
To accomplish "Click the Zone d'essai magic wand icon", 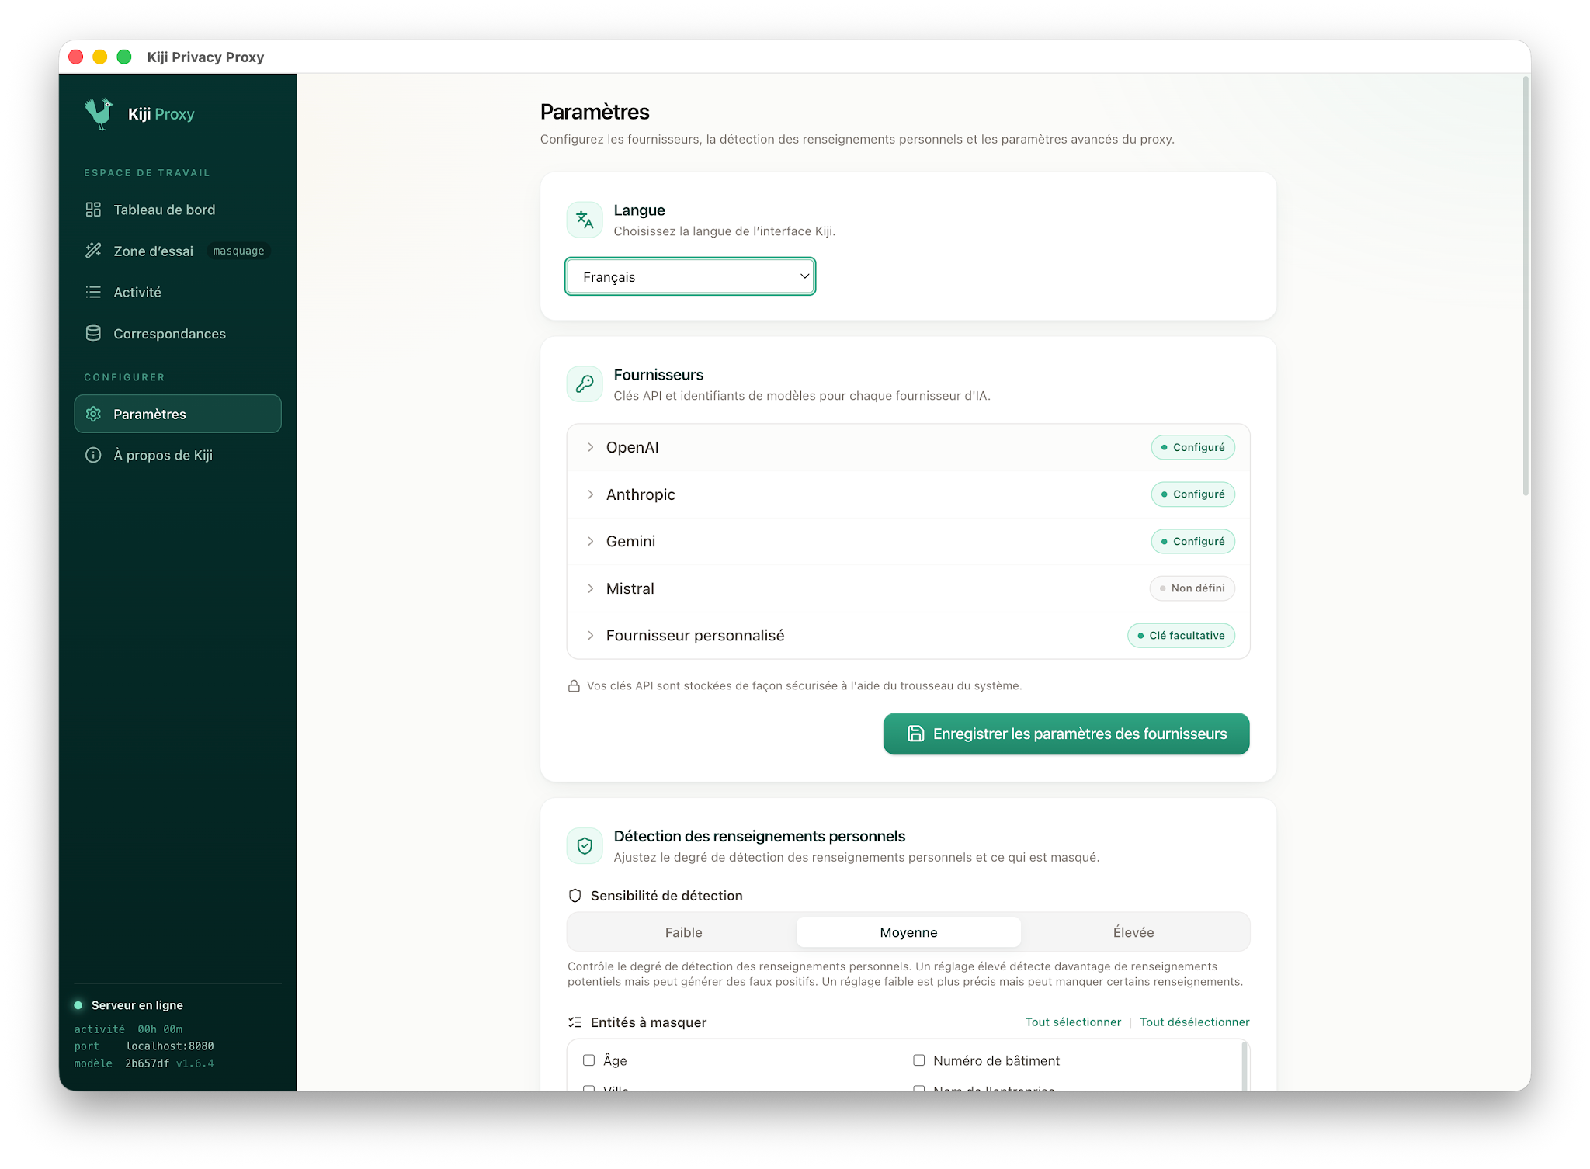I will (x=93, y=251).
